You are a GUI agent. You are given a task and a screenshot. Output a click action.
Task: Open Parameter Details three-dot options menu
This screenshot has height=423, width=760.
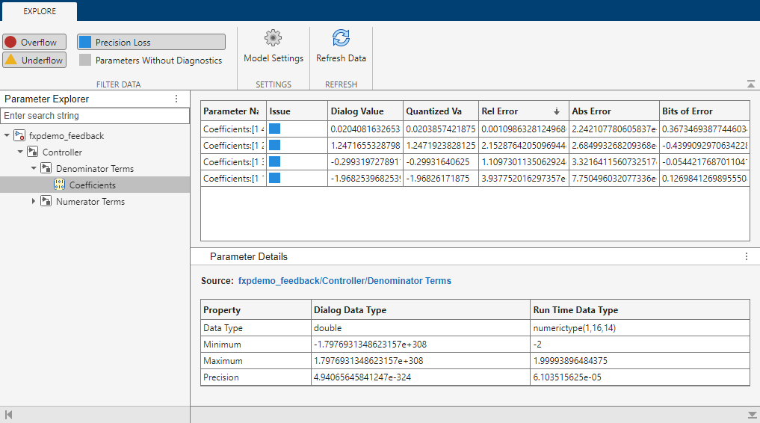pyautogui.click(x=746, y=256)
